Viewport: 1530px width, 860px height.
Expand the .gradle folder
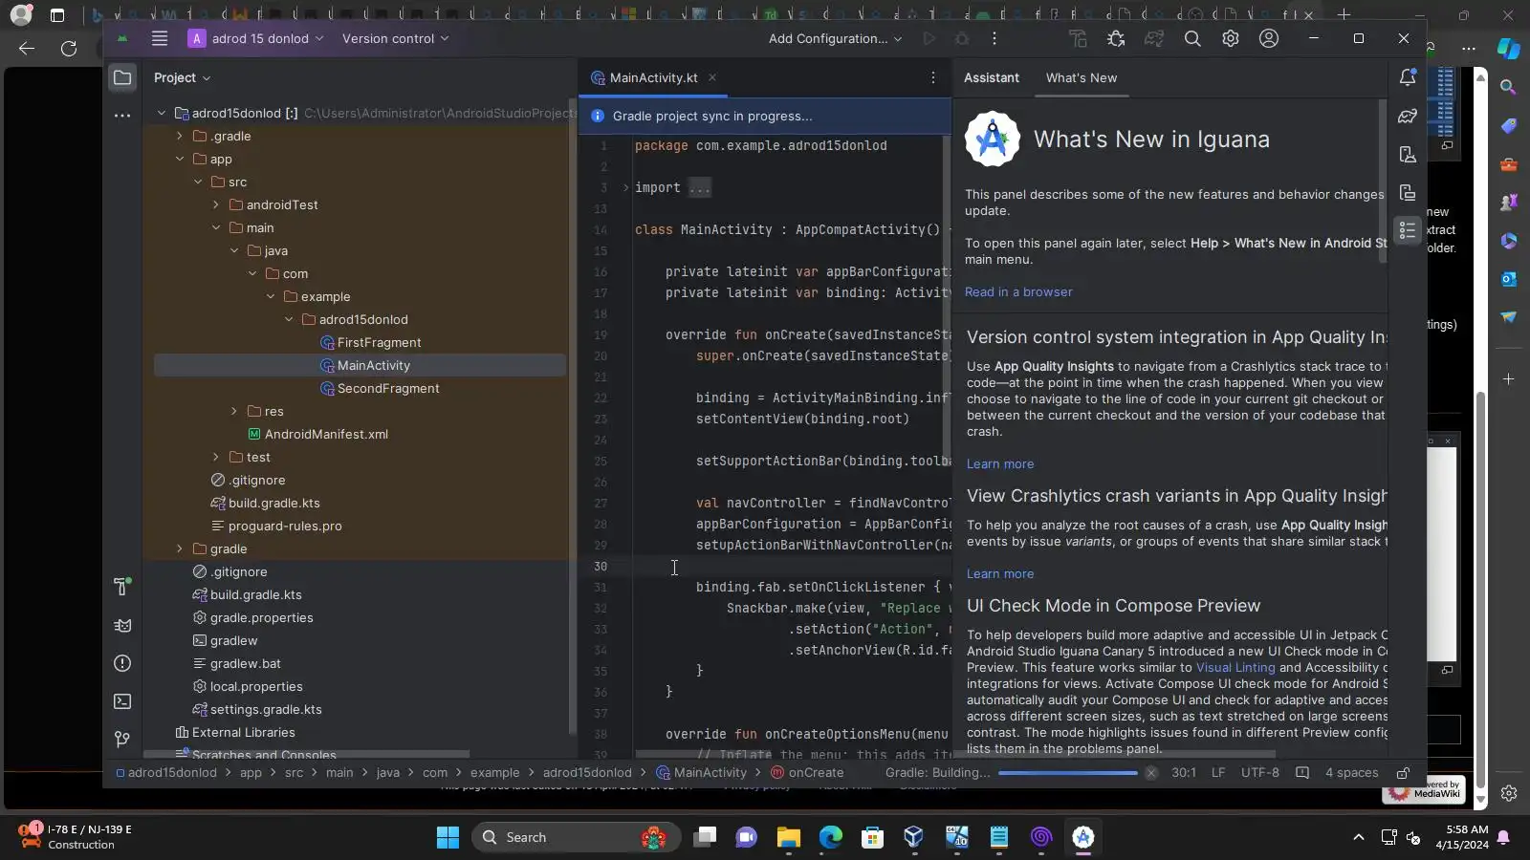pyautogui.click(x=180, y=137)
